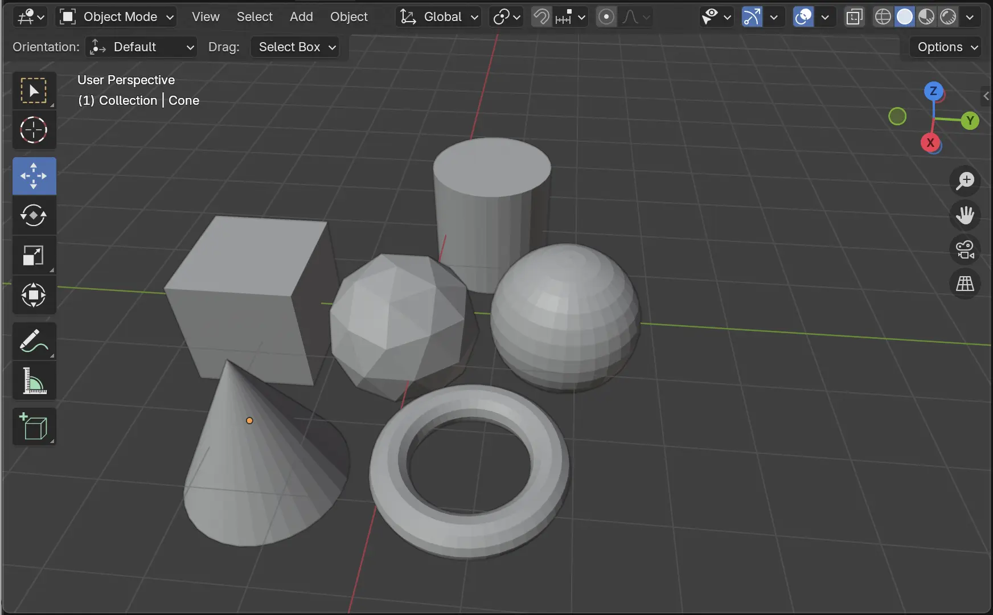Viewport: 993px width, 615px height.
Task: Select the Annotate pencil tool
Action: tap(34, 341)
